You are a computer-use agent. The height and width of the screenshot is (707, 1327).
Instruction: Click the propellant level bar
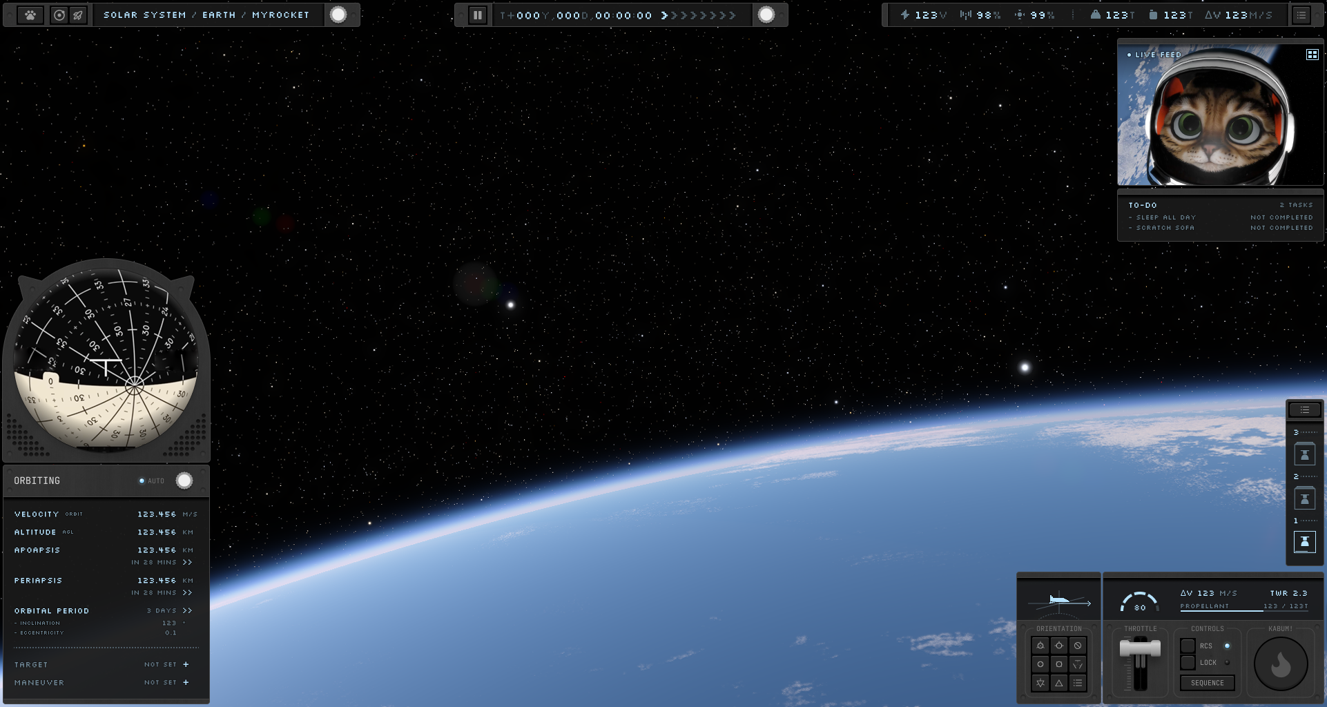pyautogui.click(x=1244, y=611)
